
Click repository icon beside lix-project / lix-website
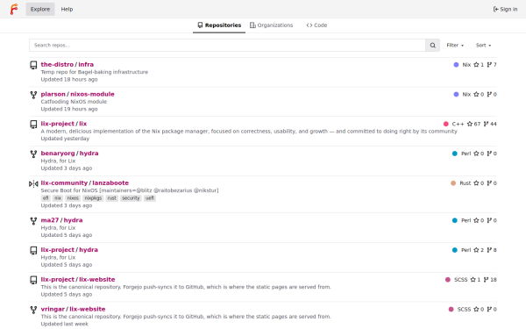33,280
